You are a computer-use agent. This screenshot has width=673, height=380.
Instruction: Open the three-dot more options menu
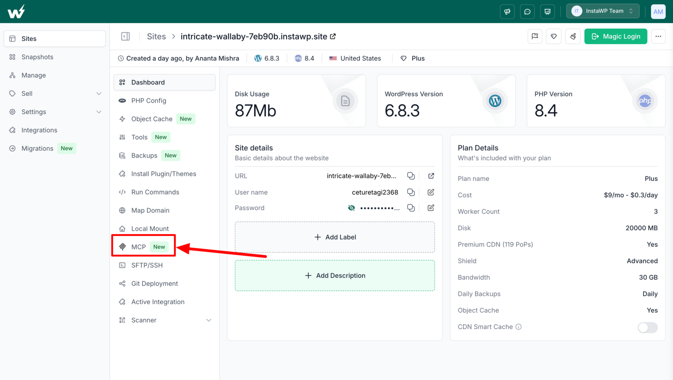click(x=658, y=37)
